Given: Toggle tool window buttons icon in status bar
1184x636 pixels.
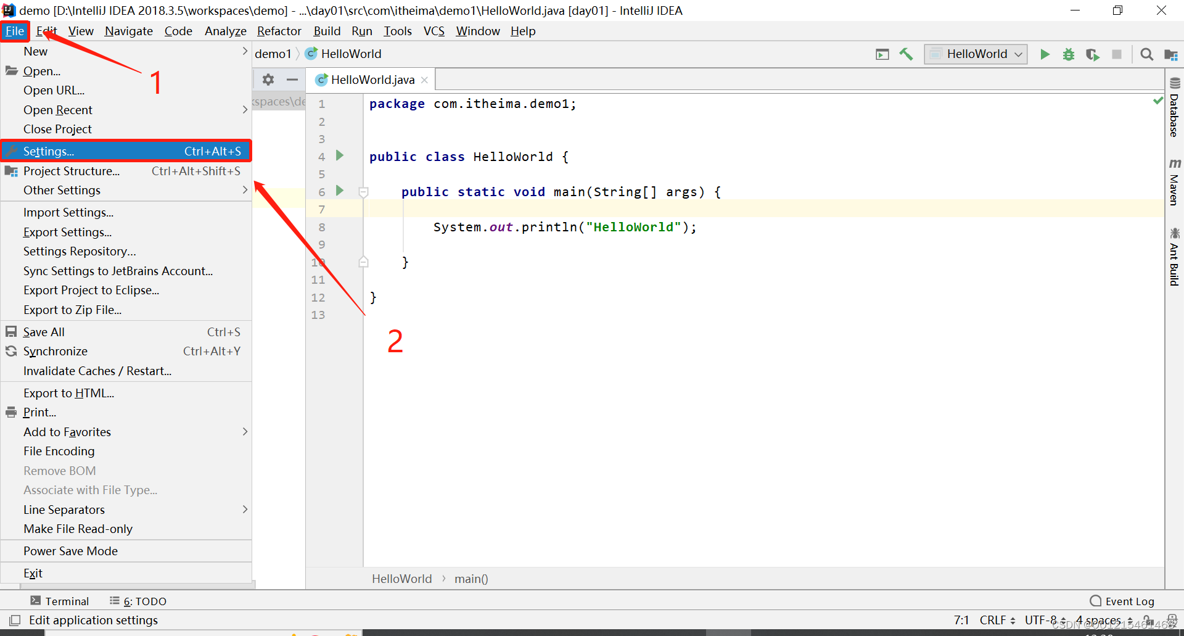Looking at the screenshot, I should [15, 620].
